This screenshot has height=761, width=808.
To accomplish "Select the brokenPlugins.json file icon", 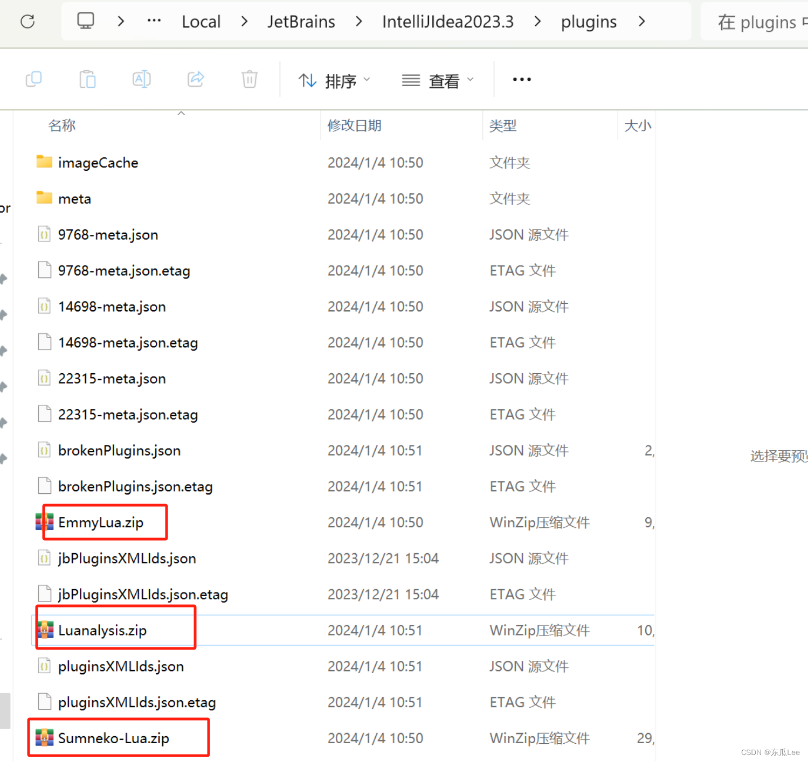I will pyautogui.click(x=44, y=450).
